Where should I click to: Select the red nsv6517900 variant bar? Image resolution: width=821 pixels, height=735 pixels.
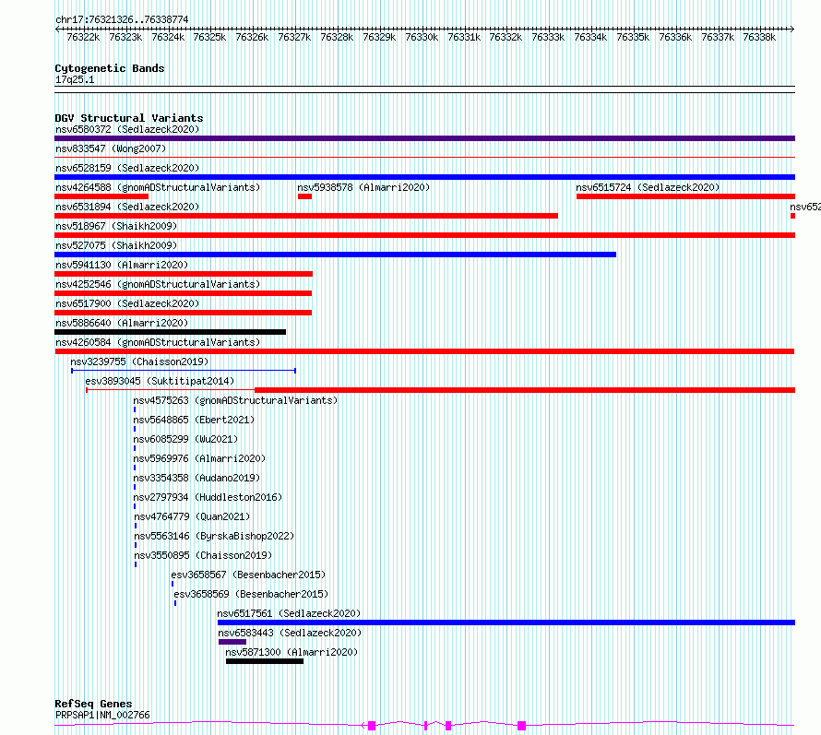[x=184, y=313]
